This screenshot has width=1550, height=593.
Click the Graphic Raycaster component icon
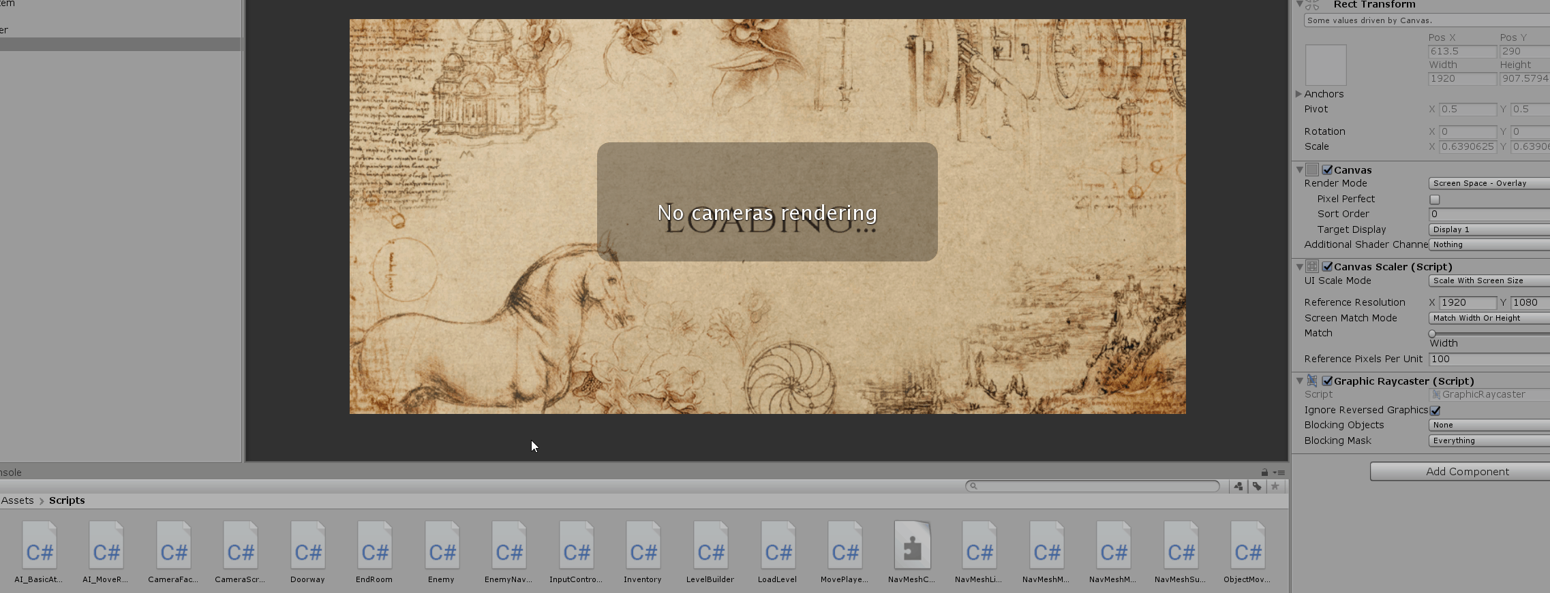(1312, 381)
